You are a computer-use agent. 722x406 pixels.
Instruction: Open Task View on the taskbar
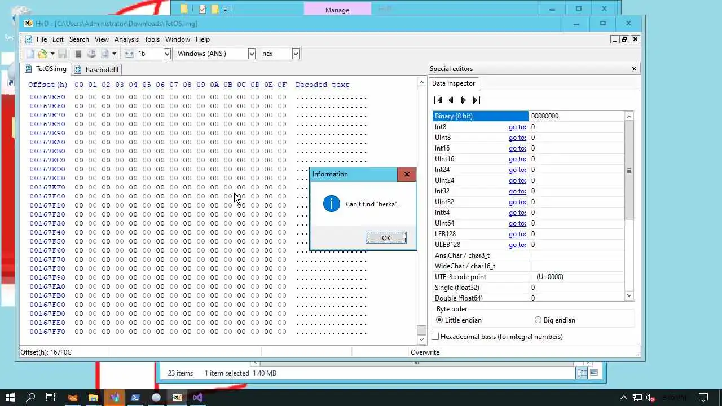(51, 398)
